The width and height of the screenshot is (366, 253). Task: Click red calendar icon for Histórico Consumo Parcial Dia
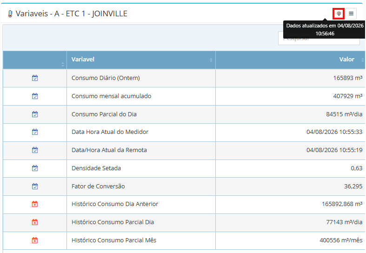coord(35,222)
